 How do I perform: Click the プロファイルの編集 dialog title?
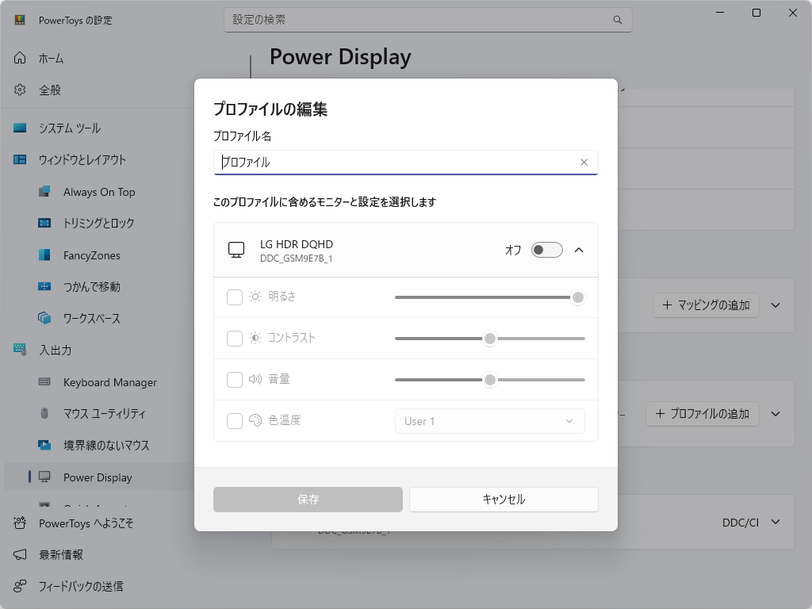[270, 109]
